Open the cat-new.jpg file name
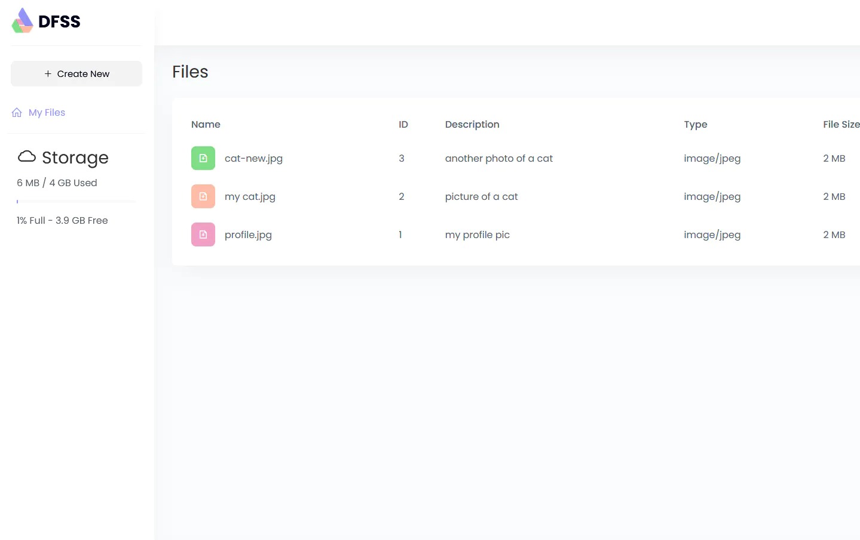This screenshot has height=540, width=860. pos(253,158)
